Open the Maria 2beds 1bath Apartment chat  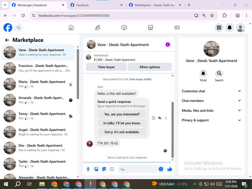pyautogui.click(x=38, y=84)
